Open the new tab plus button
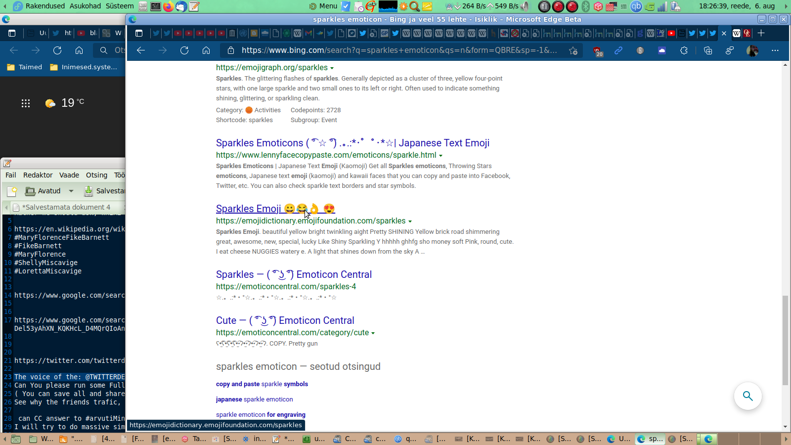This screenshot has height=445, width=791. 761,33
